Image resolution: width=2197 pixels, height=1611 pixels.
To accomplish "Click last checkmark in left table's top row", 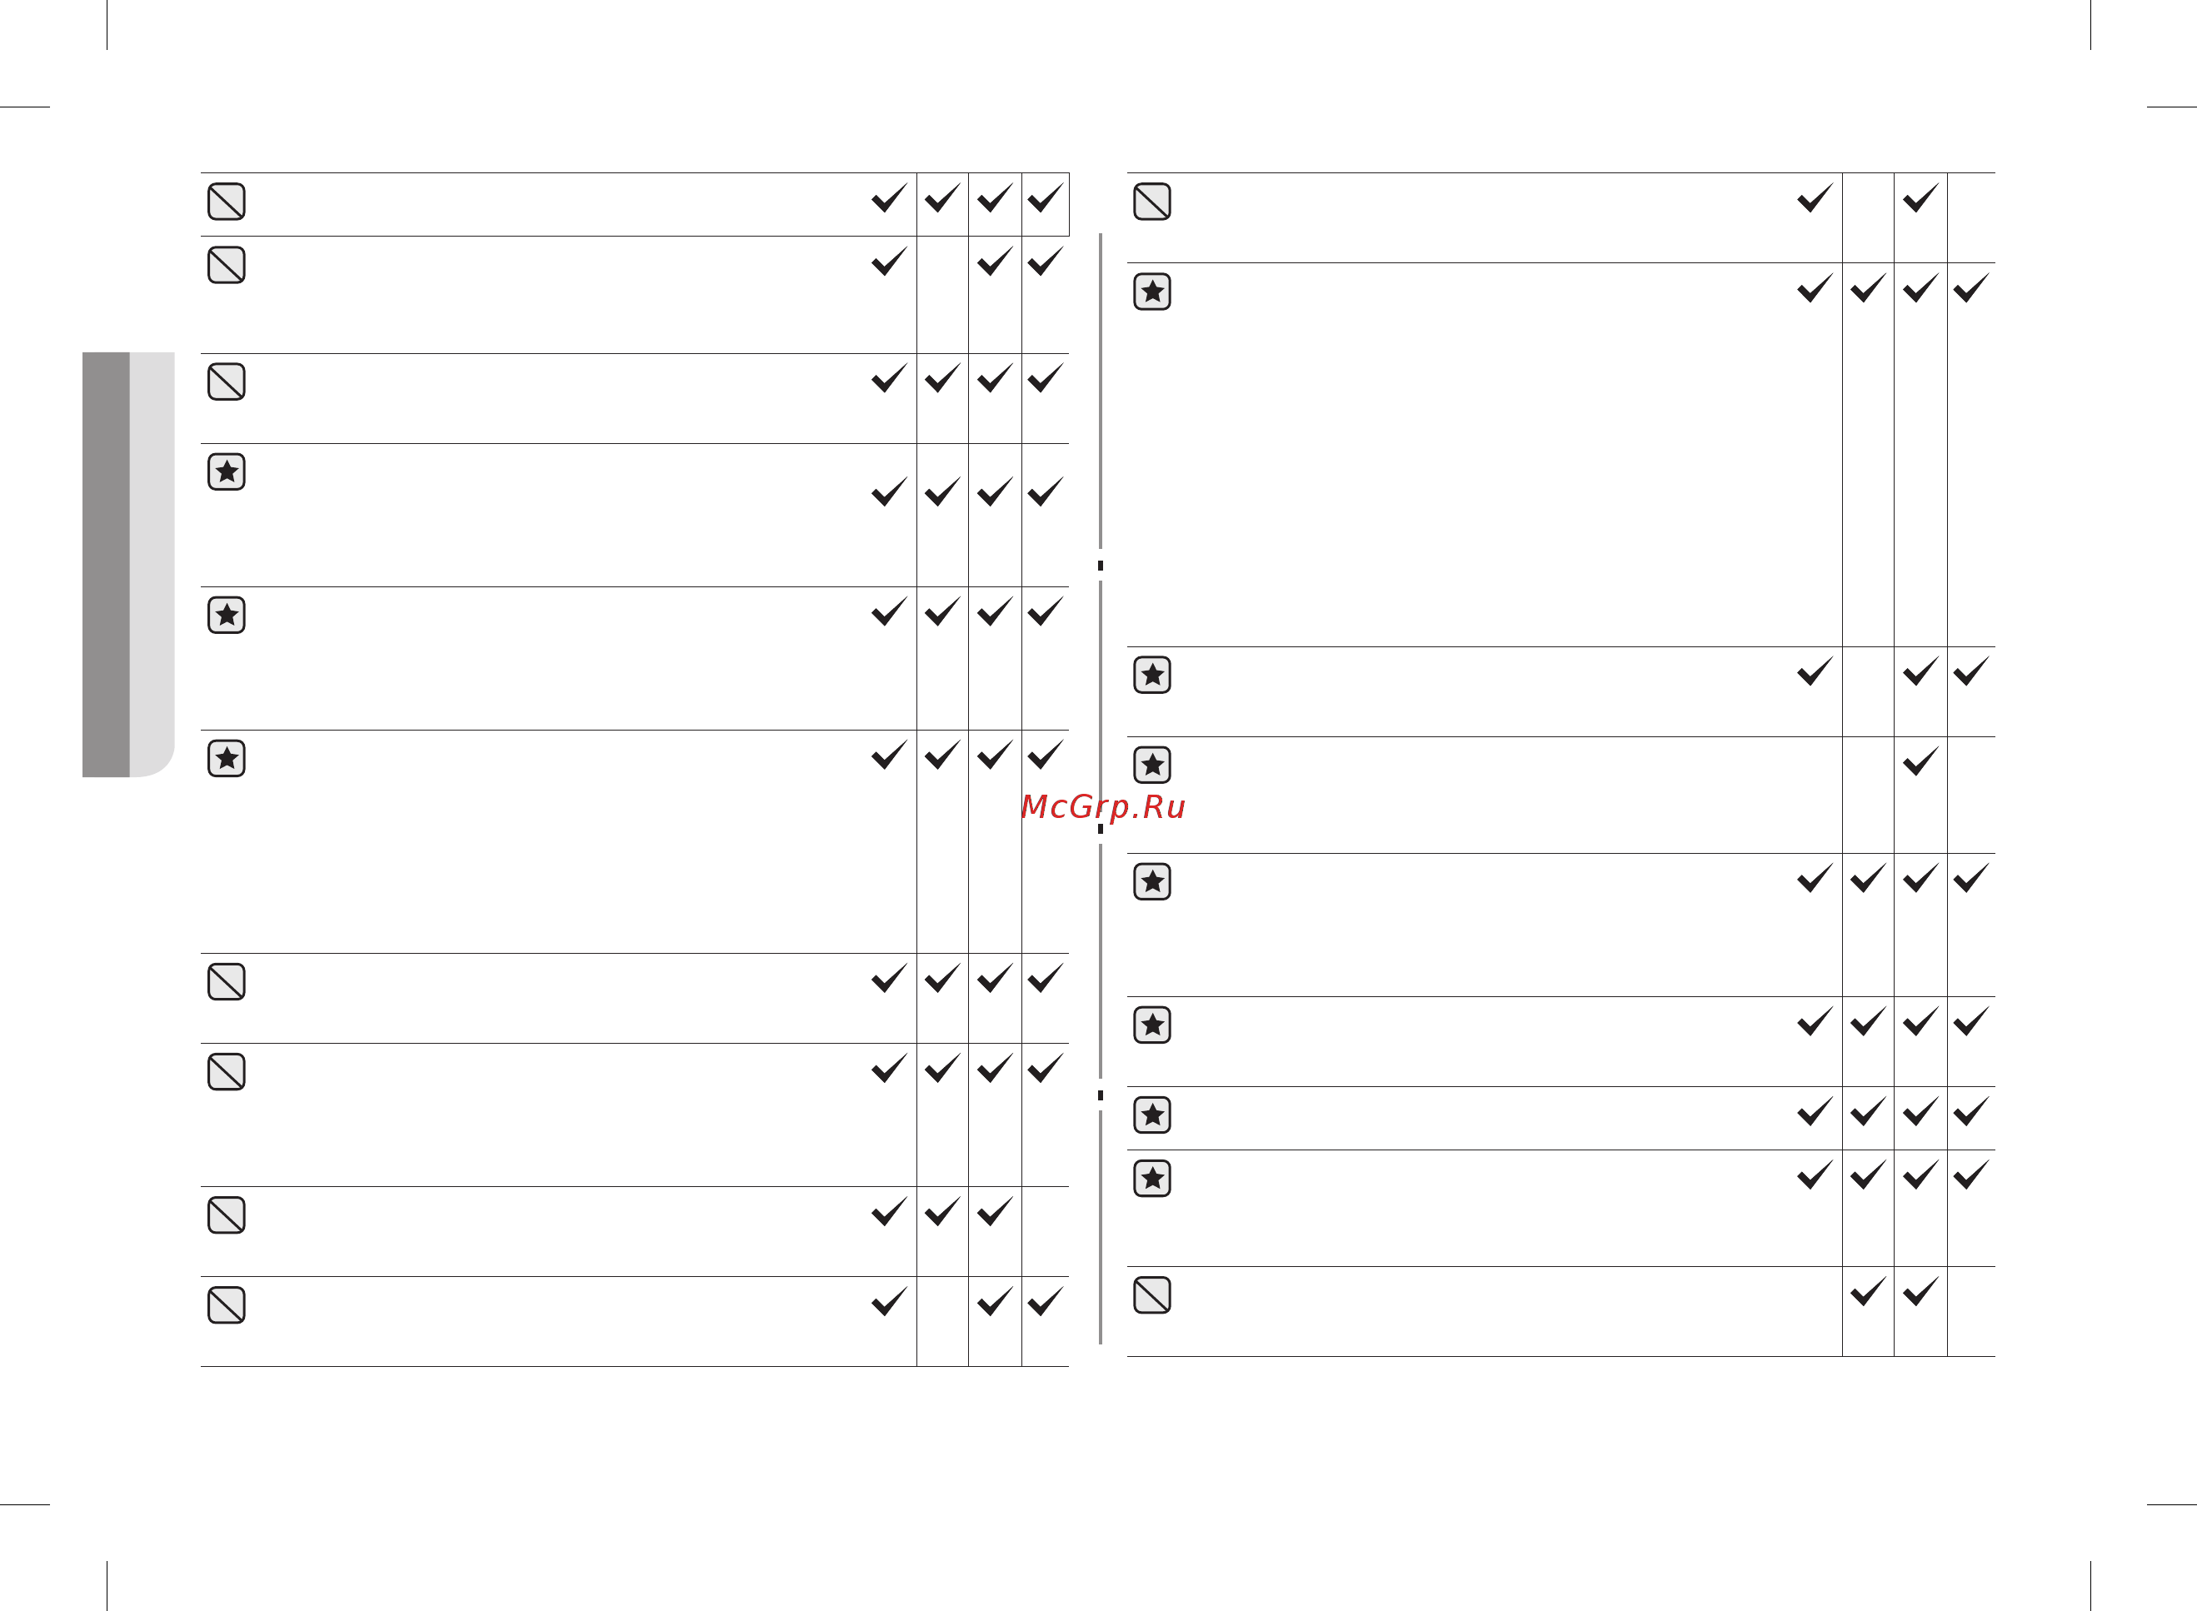I will 1045,198.
